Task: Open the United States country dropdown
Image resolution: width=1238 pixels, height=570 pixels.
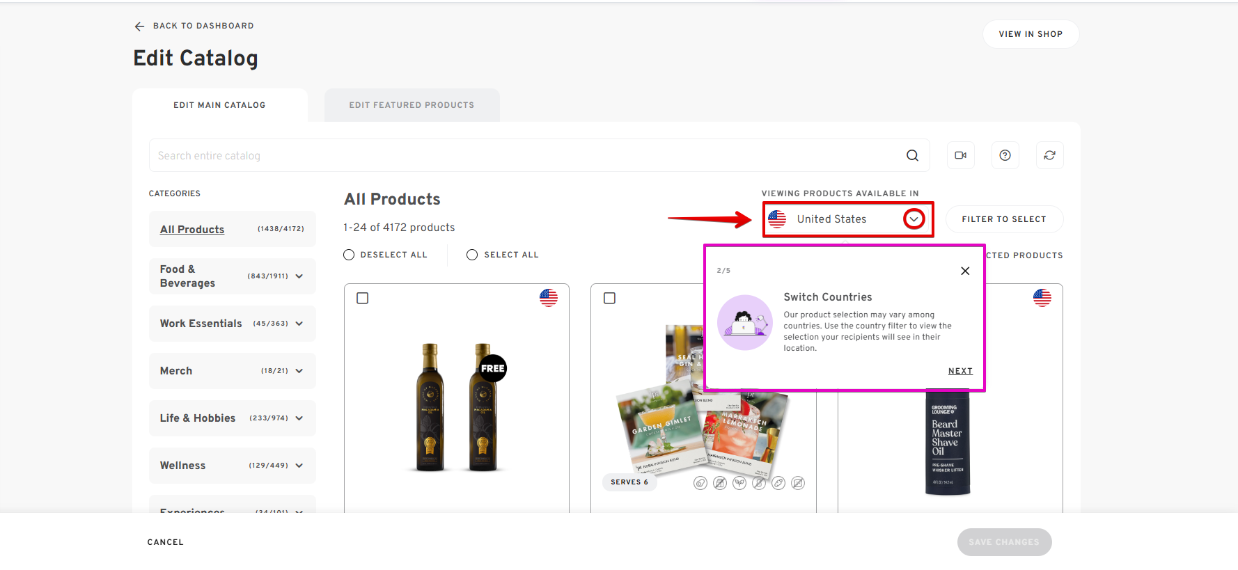Action: coord(914,219)
